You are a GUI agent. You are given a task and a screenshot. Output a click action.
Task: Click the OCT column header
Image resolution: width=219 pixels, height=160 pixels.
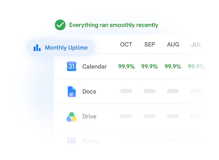126,44
